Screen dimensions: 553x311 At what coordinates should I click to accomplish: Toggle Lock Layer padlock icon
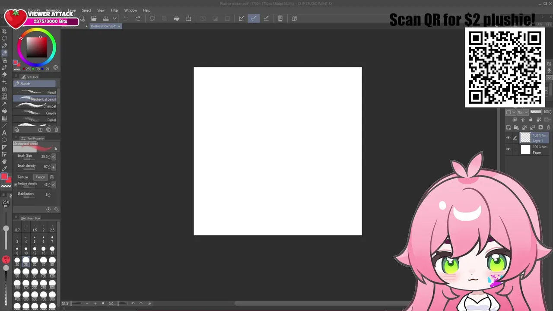coord(531,120)
